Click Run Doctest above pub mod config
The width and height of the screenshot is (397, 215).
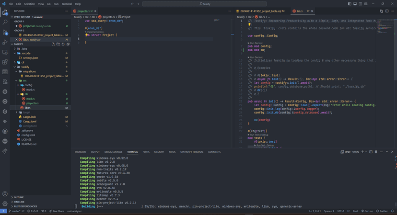click(x=256, y=43)
